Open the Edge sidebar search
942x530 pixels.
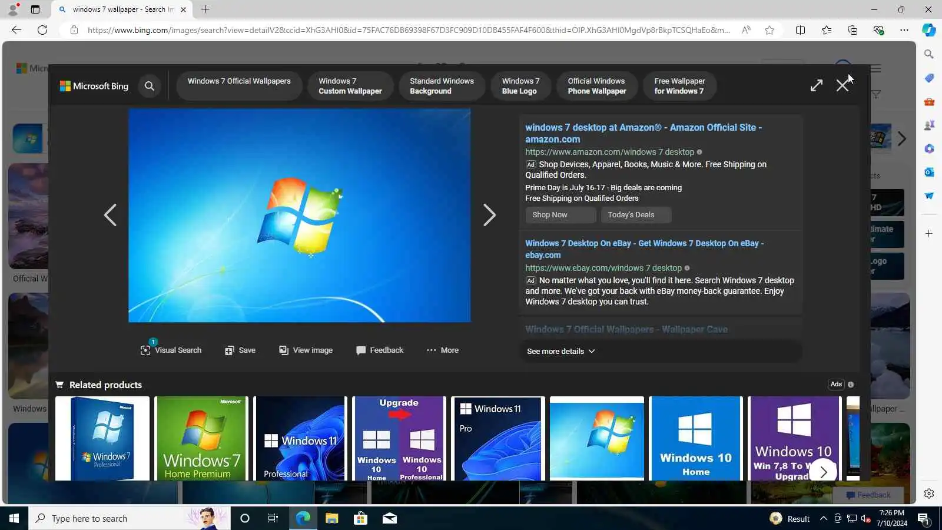pyautogui.click(x=929, y=54)
